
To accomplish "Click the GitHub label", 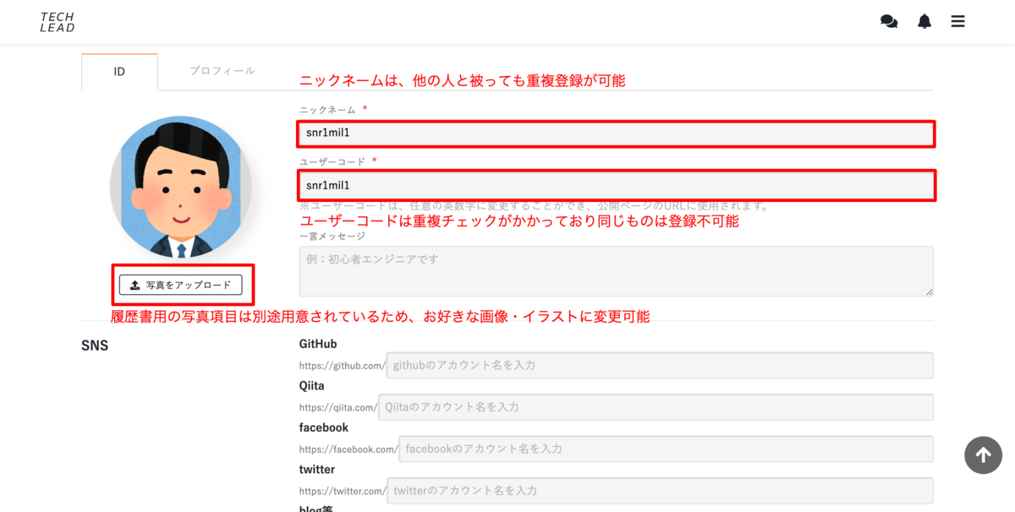I will click(x=318, y=344).
